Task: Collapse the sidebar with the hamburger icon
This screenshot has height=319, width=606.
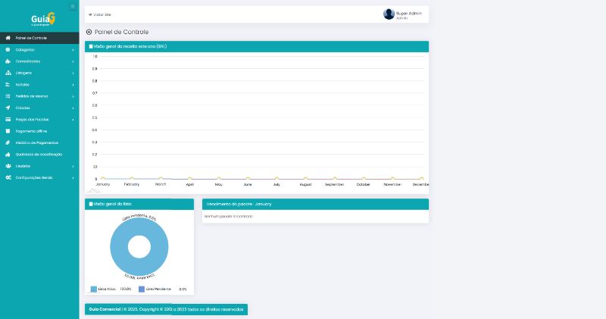Action: (x=73, y=6)
